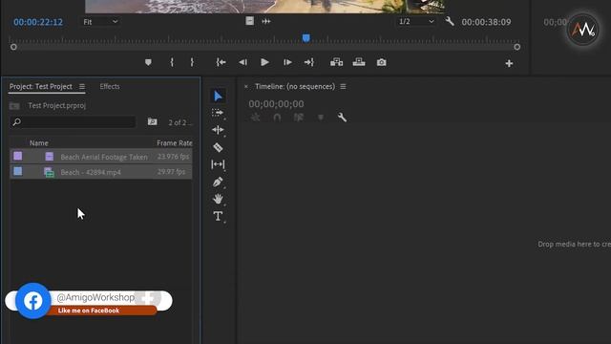Toggle insert sequences as nests icon

point(255,118)
